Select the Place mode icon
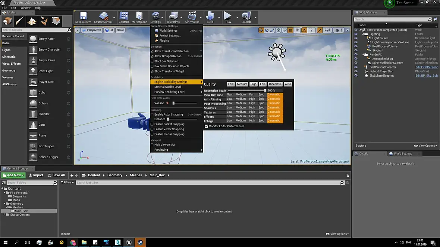 pos(7,21)
